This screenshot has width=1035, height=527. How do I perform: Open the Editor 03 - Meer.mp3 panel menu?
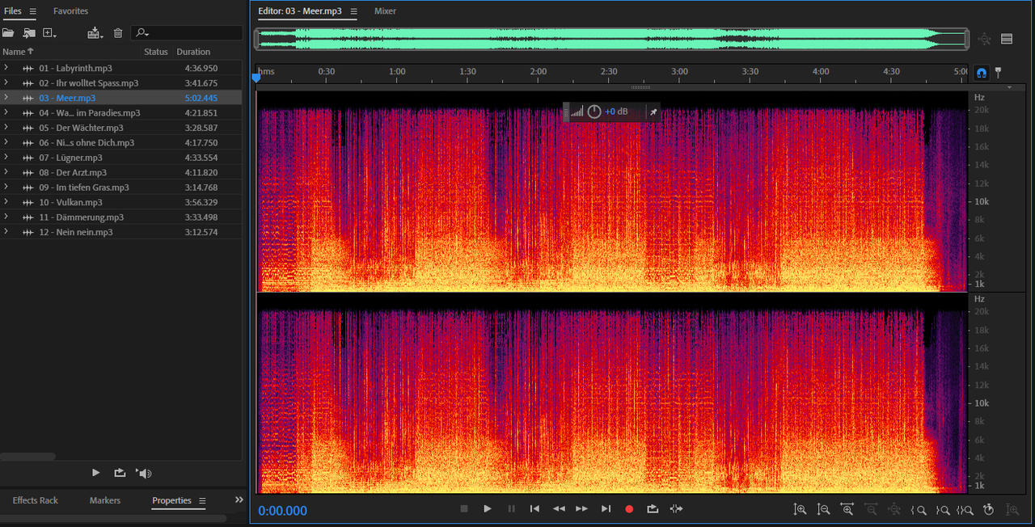pos(353,11)
